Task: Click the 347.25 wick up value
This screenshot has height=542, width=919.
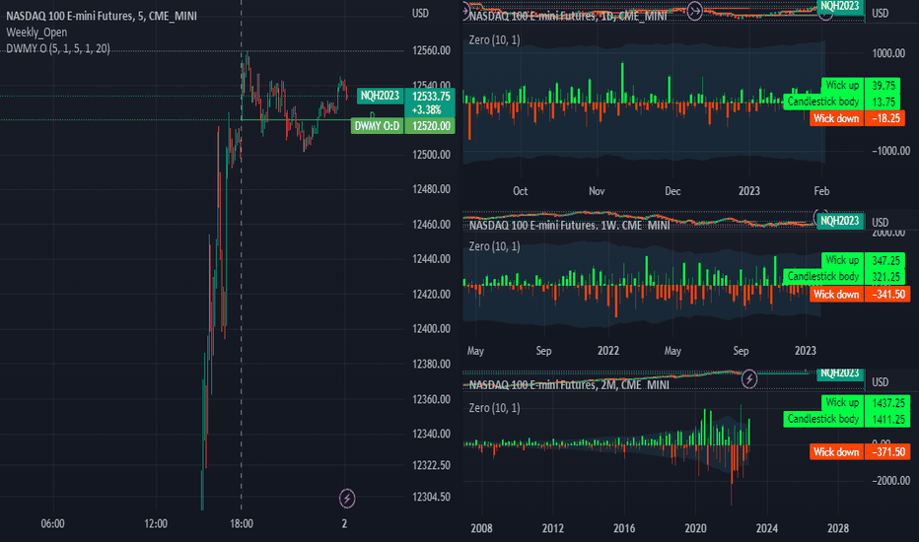Action: pyautogui.click(x=886, y=260)
